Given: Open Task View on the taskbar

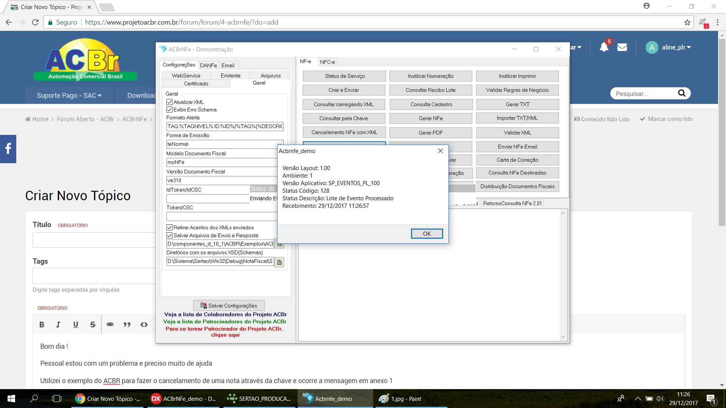Looking at the screenshot, I should [57, 399].
